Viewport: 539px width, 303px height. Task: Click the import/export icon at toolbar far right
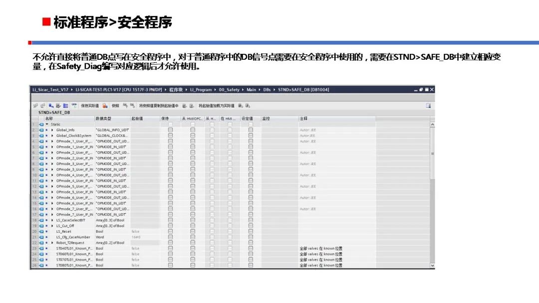pos(428,106)
